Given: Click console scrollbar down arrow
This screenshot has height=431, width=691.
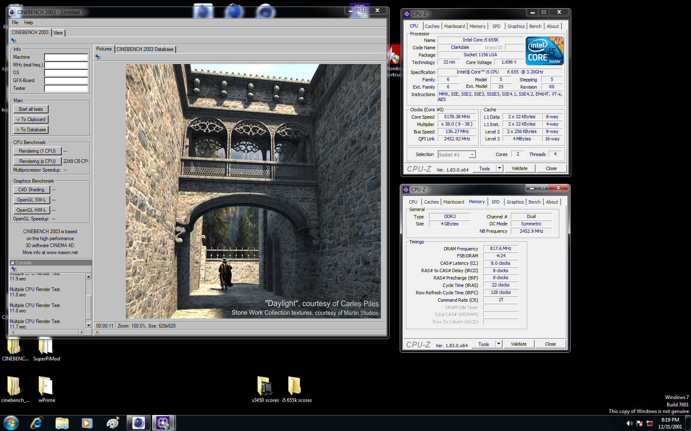Looking at the screenshot, I should tap(88, 326).
